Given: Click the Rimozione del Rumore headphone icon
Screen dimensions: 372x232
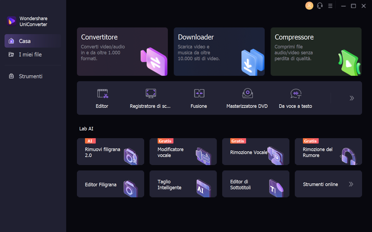Looking at the screenshot, I should point(349,156).
